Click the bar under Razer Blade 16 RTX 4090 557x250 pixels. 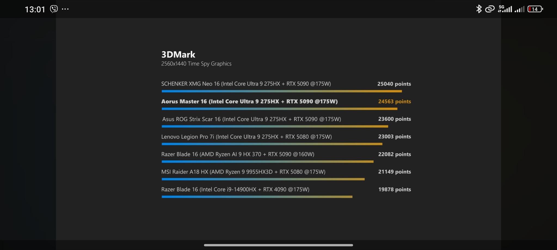coord(257,197)
